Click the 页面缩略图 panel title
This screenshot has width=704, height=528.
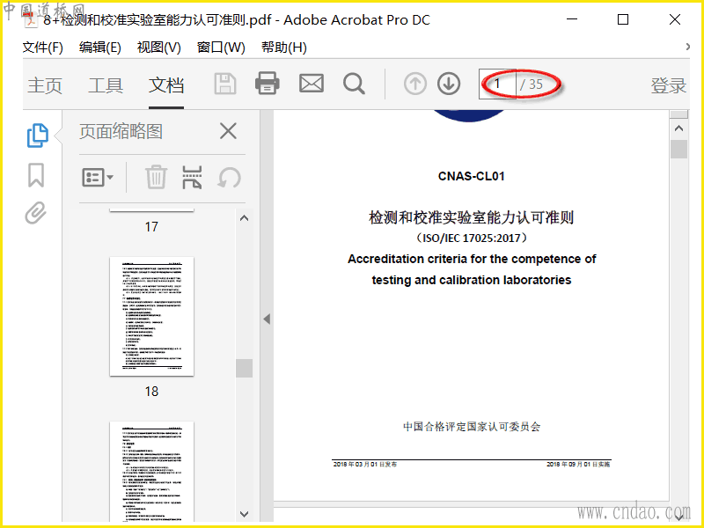coord(121,131)
